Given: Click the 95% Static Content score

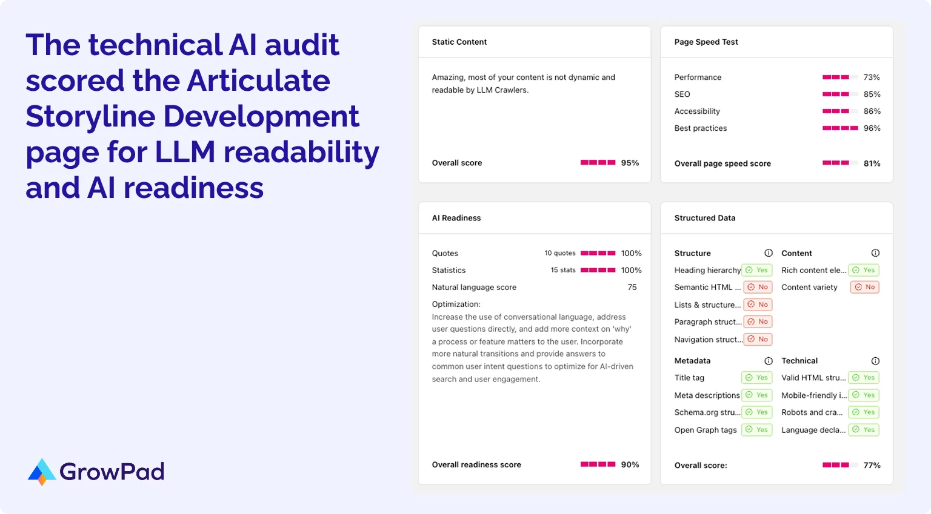Looking at the screenshot, I should click(630, 163).
